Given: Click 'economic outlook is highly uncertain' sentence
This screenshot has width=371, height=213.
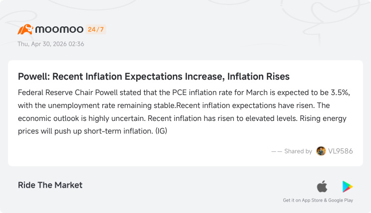Looking at the screenshot, I should pos(82,118).
